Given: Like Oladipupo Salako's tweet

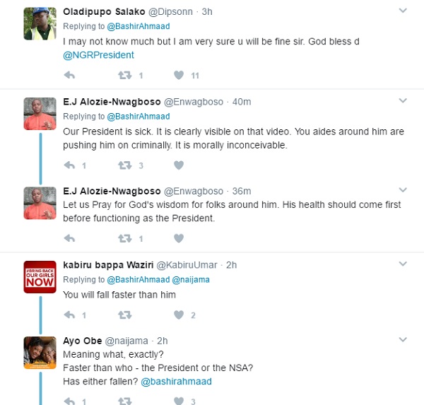Looking at the screenshot, I should click(x=179, y=75).
